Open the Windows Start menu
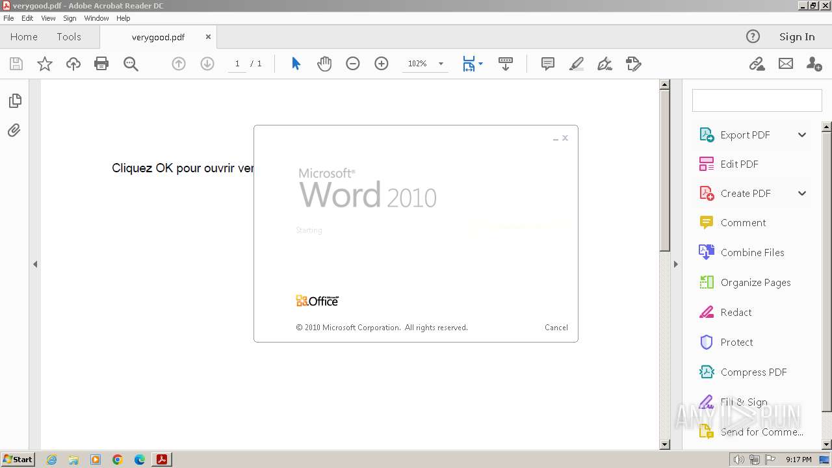This screenshot has height=468, width=832. click(18, 460)
